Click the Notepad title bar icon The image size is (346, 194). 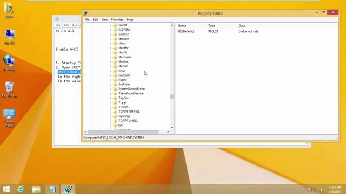57,19
